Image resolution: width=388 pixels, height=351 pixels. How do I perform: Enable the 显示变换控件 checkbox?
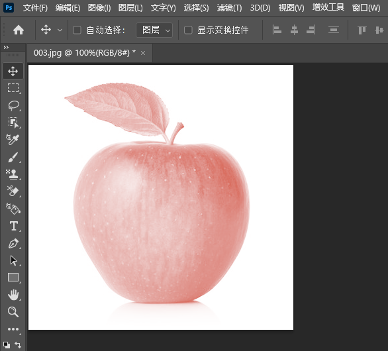[x=188, y=30]
